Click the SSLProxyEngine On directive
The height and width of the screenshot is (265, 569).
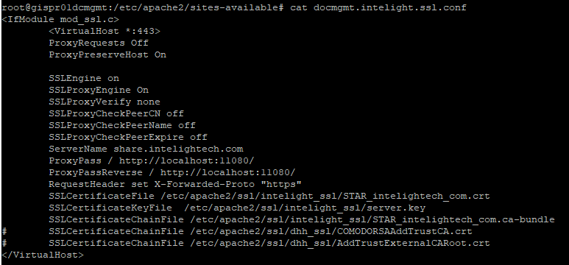click(x=99, y=90)
